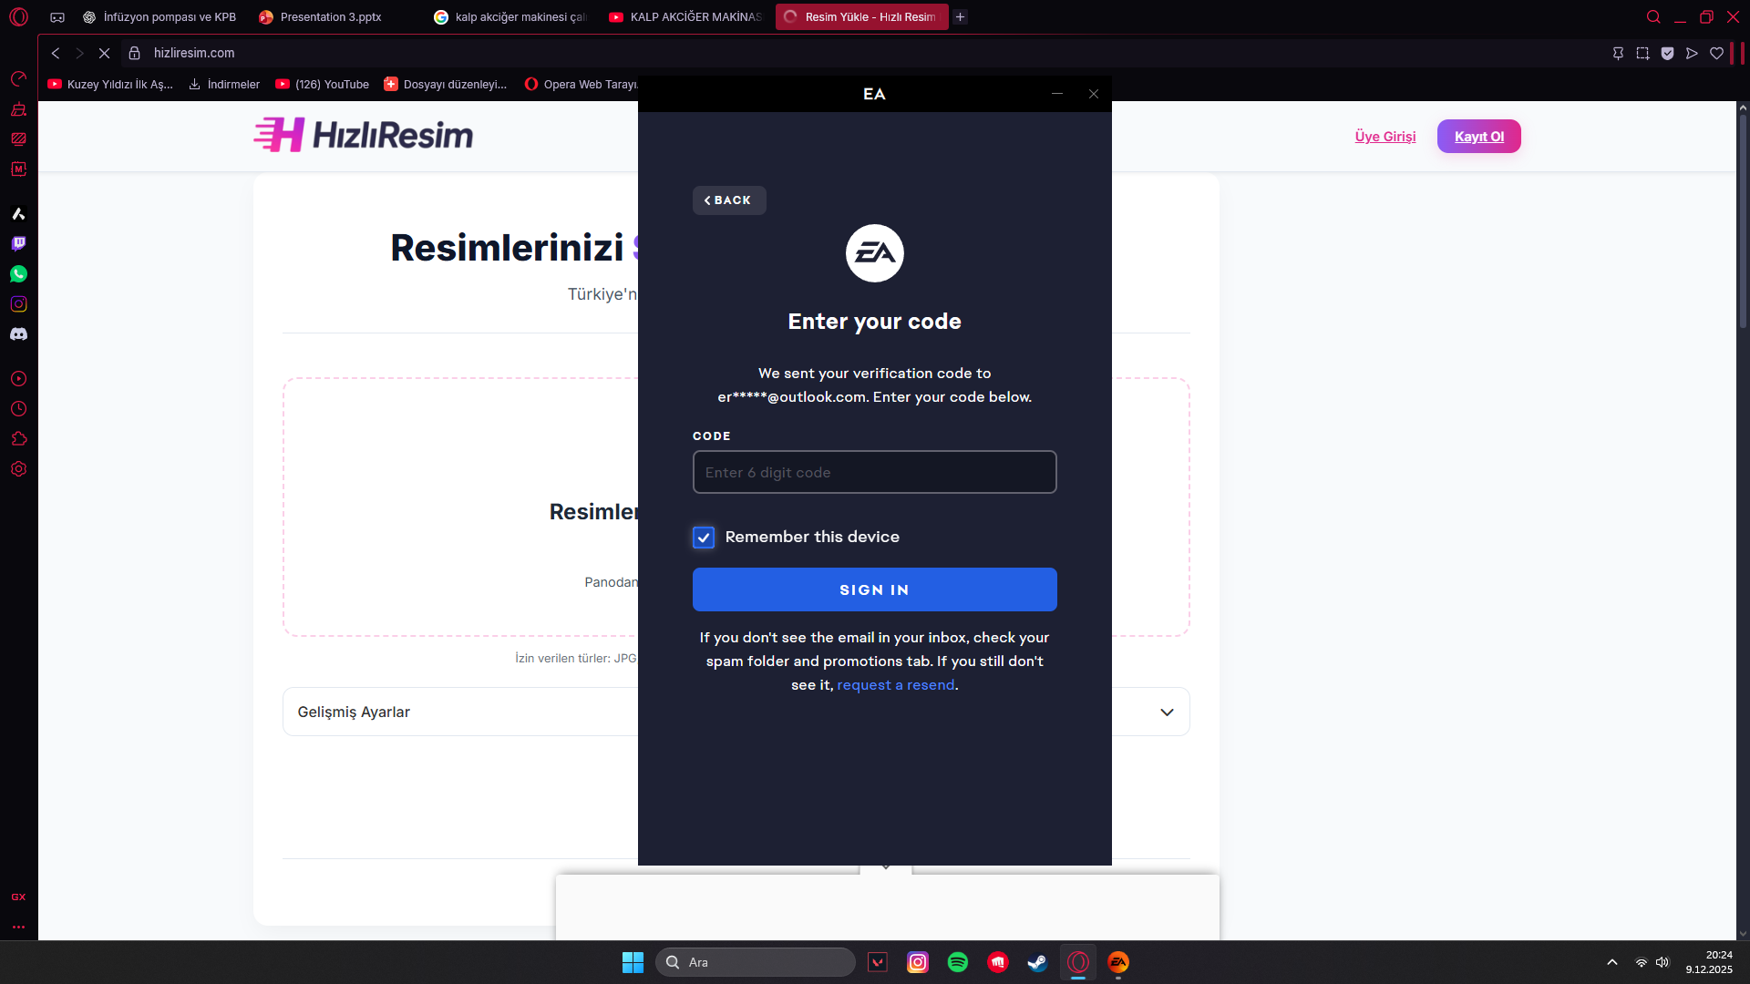Click the 6 digit code input field
1750x984 pixels.
[x=875, y=472]
